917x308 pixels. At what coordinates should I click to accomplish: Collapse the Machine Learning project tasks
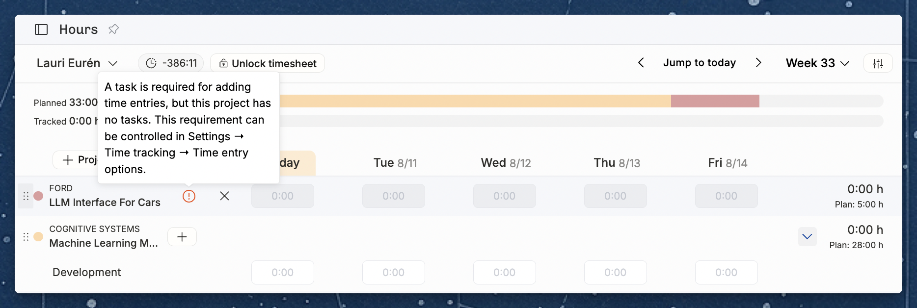tap(807, 237)
